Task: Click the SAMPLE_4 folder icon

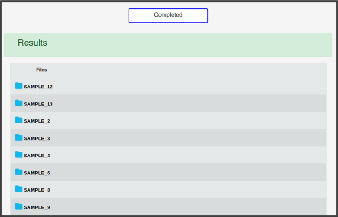Action: pyautogui.click(x=18, y=155)
